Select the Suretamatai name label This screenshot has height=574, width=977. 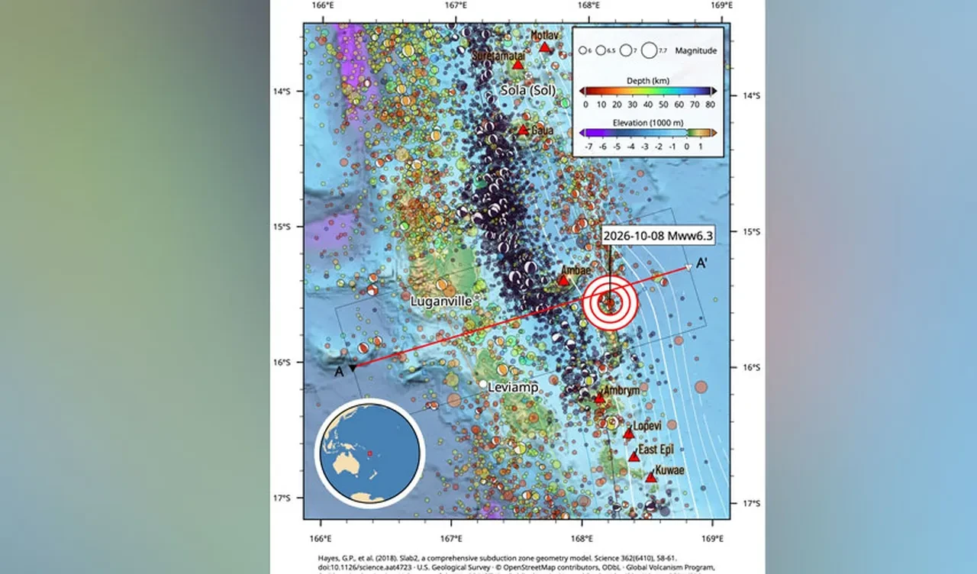tap(498, 56)
